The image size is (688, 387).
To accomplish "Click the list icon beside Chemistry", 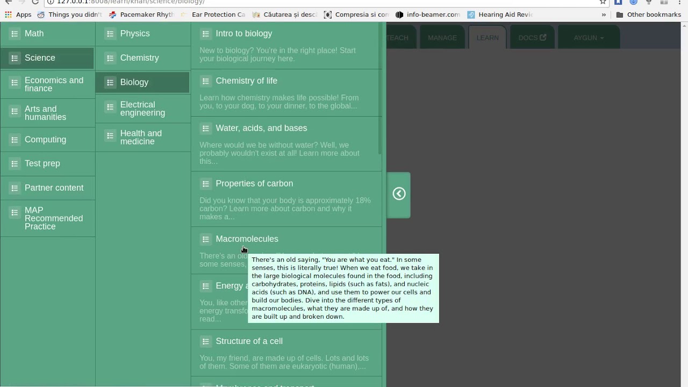I will click(x=110, y=58).
